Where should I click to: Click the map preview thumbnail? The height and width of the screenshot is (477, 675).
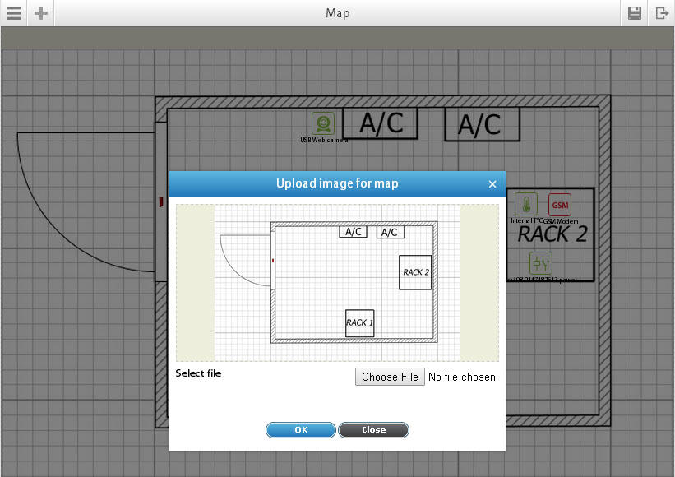click(337, 283)
